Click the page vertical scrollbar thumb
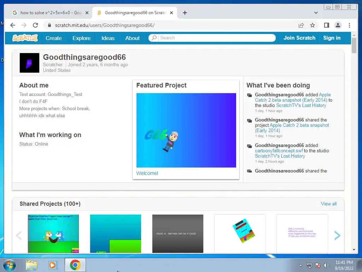Viewport: 362px width, 272px height. (x=354, y=45)
